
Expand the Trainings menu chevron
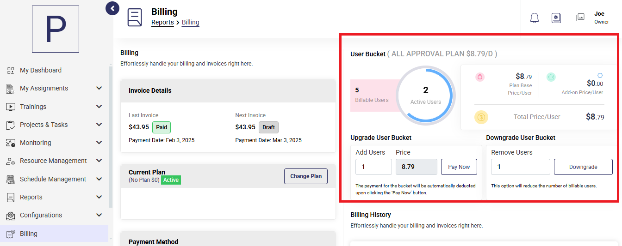click(99, 107)
